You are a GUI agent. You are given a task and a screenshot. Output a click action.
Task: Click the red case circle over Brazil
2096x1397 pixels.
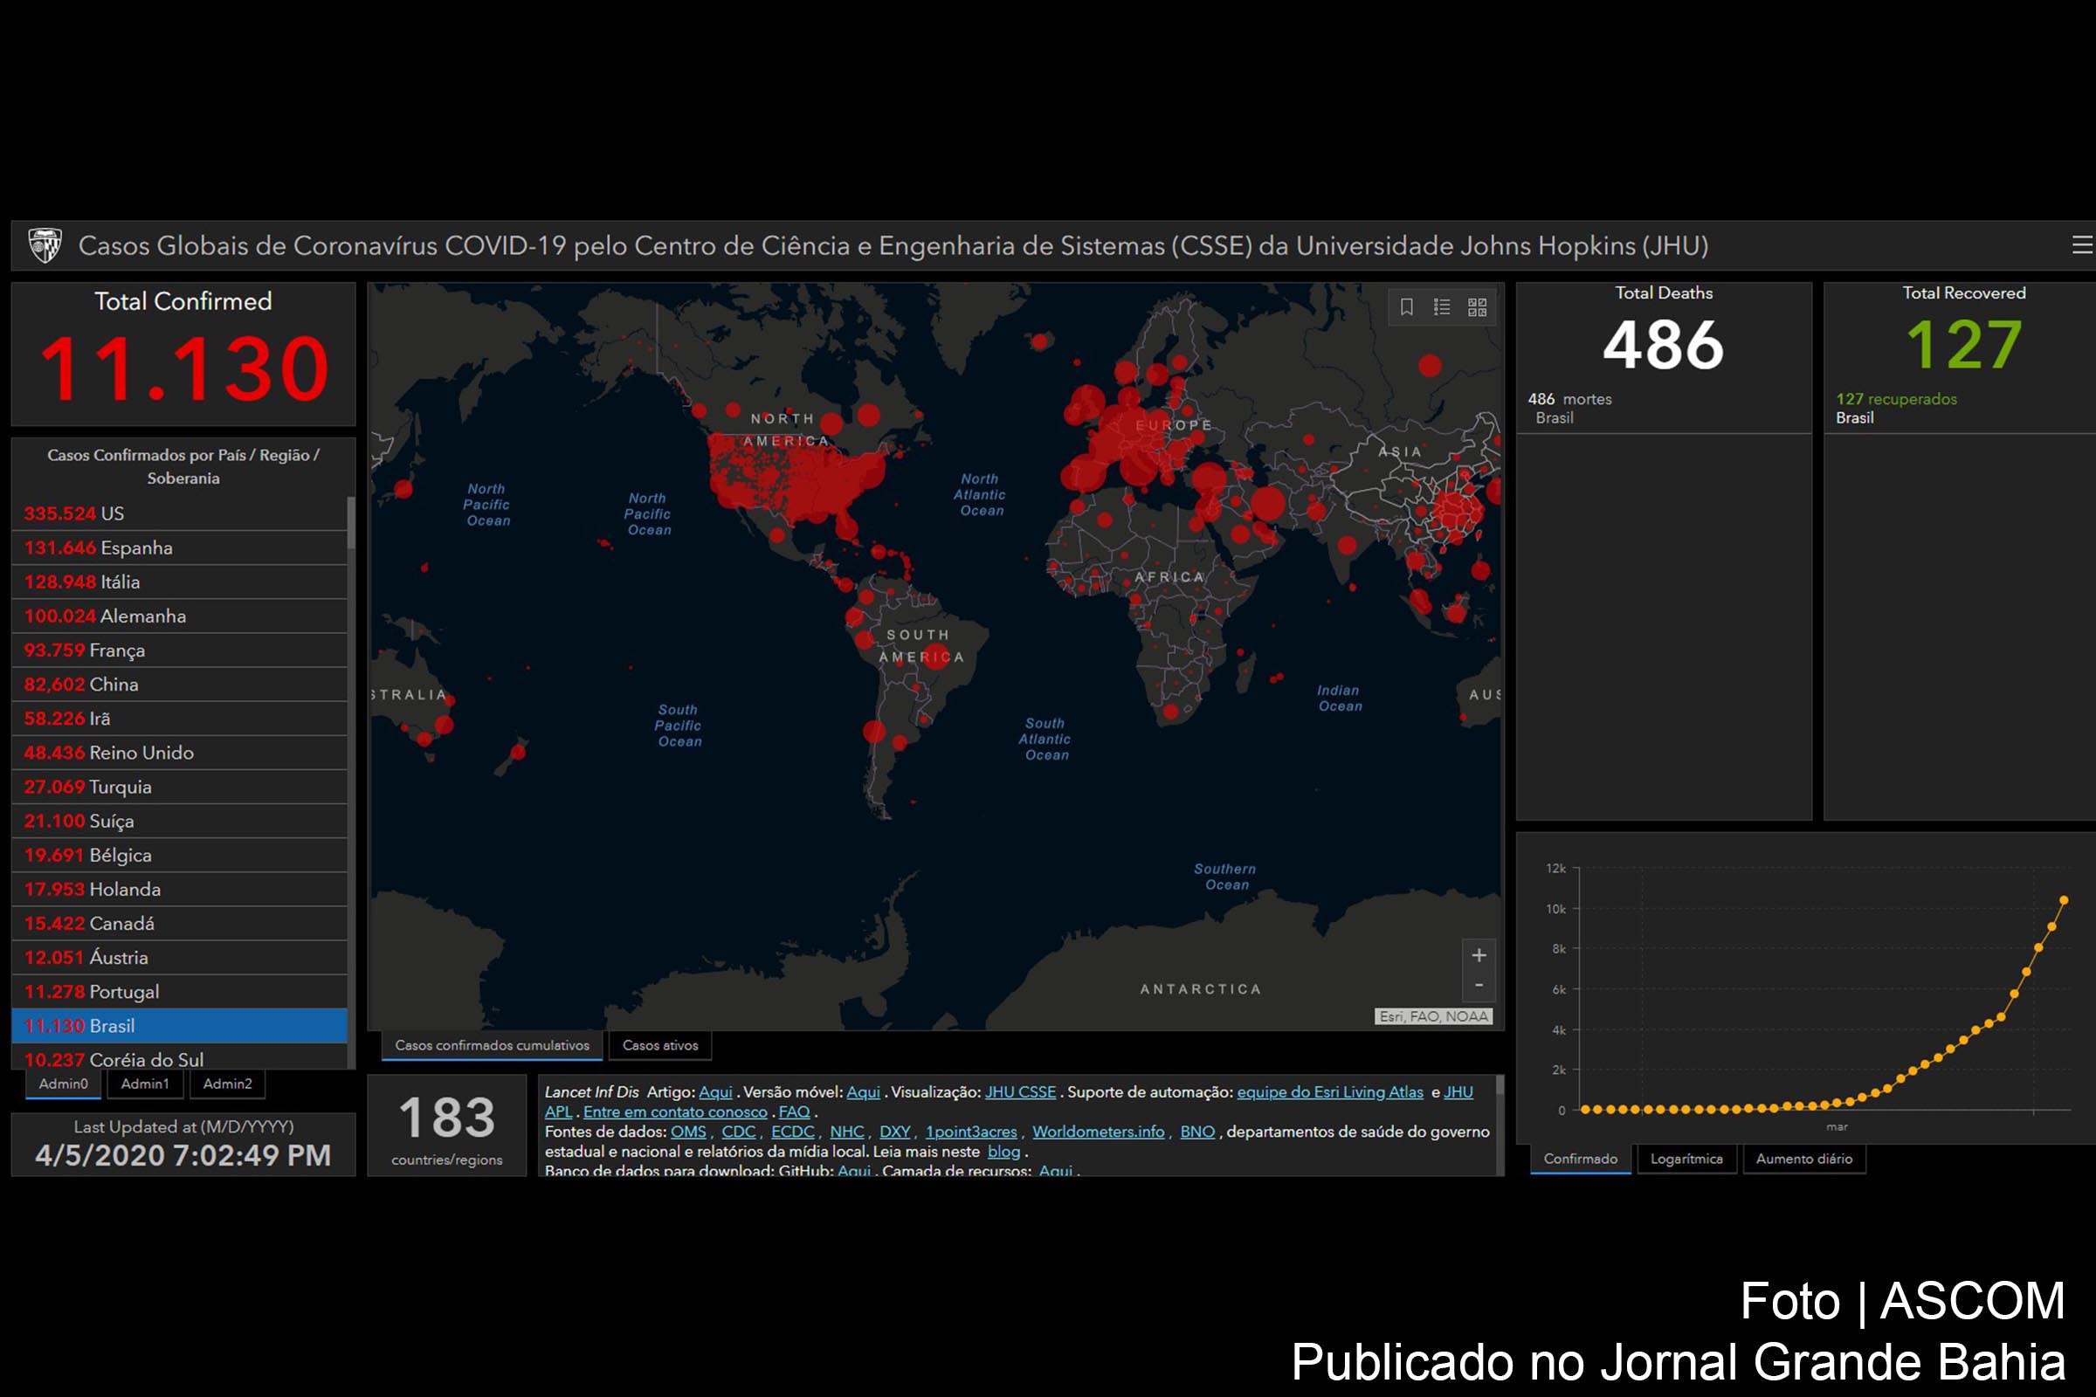tap(934, 657)
